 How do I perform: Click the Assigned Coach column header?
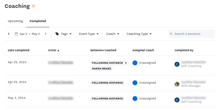(x=143, y=50)
